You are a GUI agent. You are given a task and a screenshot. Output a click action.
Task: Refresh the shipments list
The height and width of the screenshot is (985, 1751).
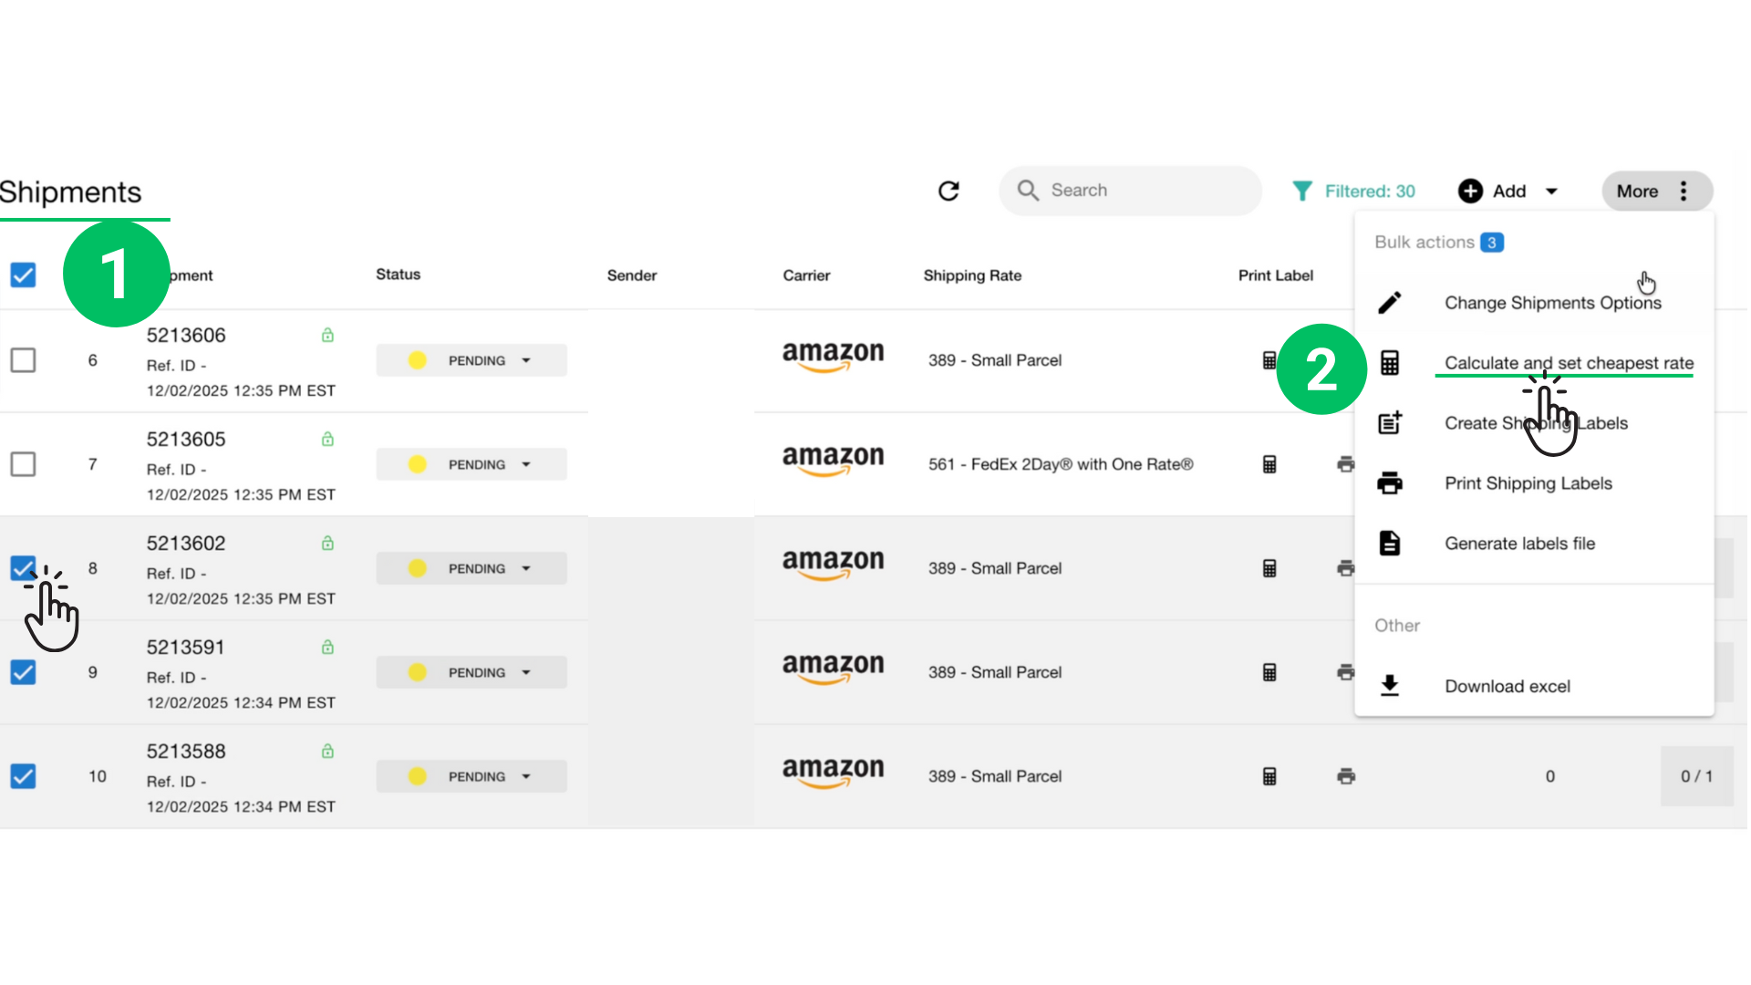click(948, 191)
